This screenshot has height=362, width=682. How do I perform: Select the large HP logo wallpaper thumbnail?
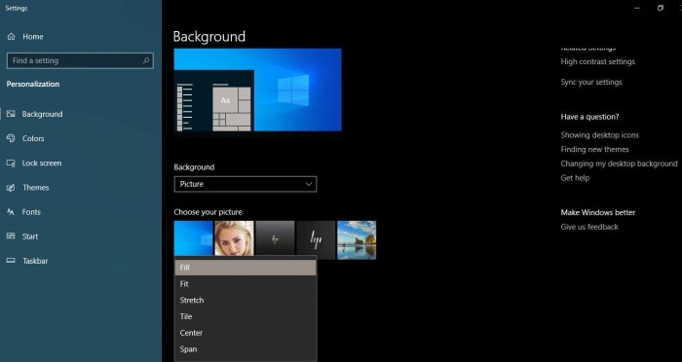pos(316,240)
